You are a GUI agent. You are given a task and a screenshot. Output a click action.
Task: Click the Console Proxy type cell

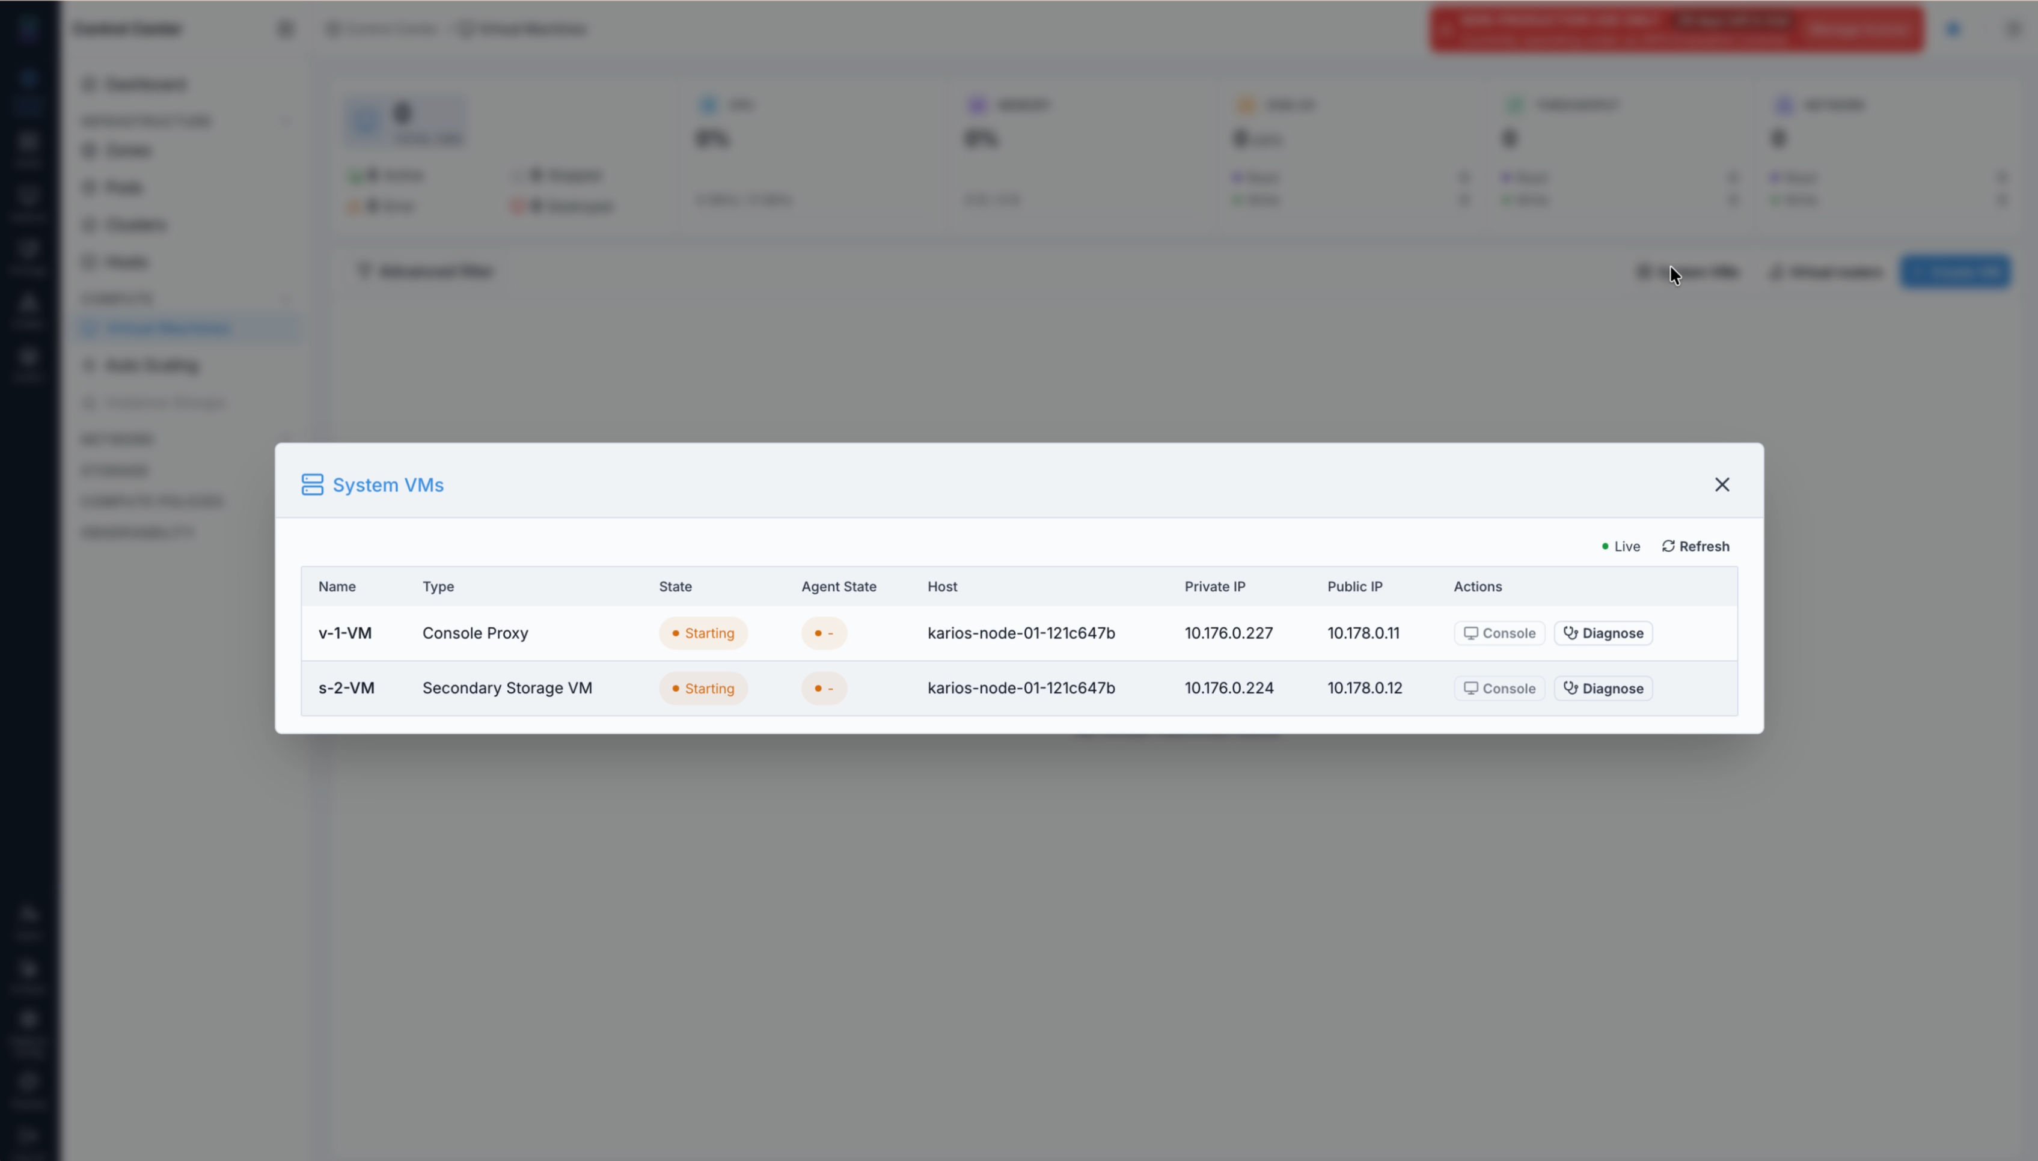tap(476, 633)
